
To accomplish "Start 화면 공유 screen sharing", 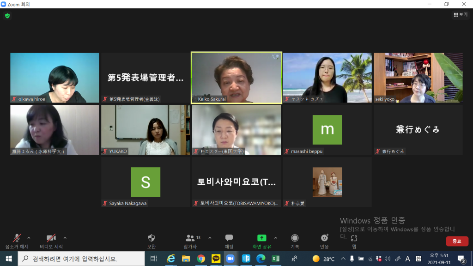I will [x=261, y=241].
